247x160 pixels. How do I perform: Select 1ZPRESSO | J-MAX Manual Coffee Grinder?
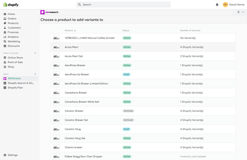90,38
